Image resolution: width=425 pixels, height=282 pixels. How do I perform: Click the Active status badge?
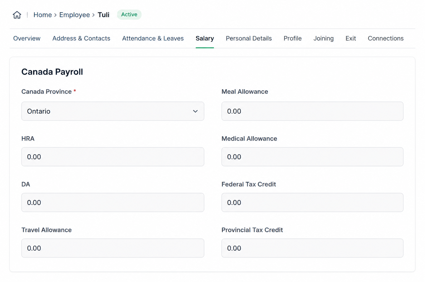coord(129,14)
